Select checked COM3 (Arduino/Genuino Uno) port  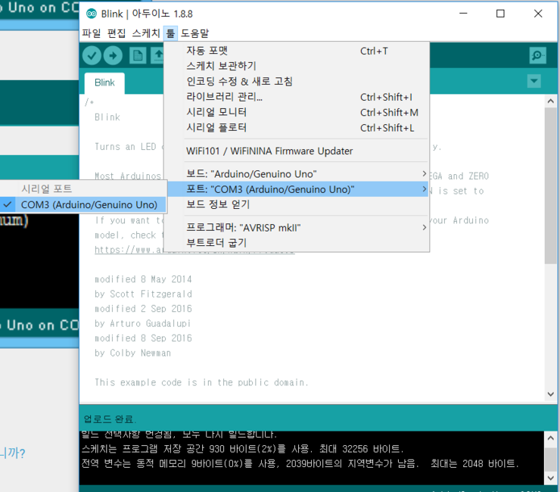point(83,204)
